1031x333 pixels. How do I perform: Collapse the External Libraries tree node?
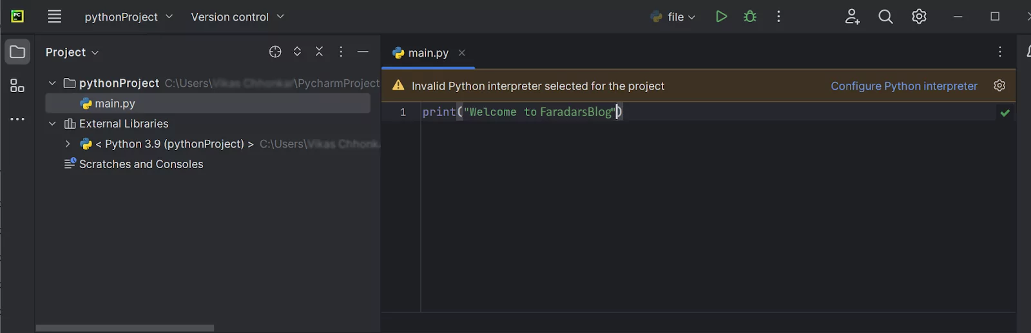pyautogui.click(x=52, y=124)
